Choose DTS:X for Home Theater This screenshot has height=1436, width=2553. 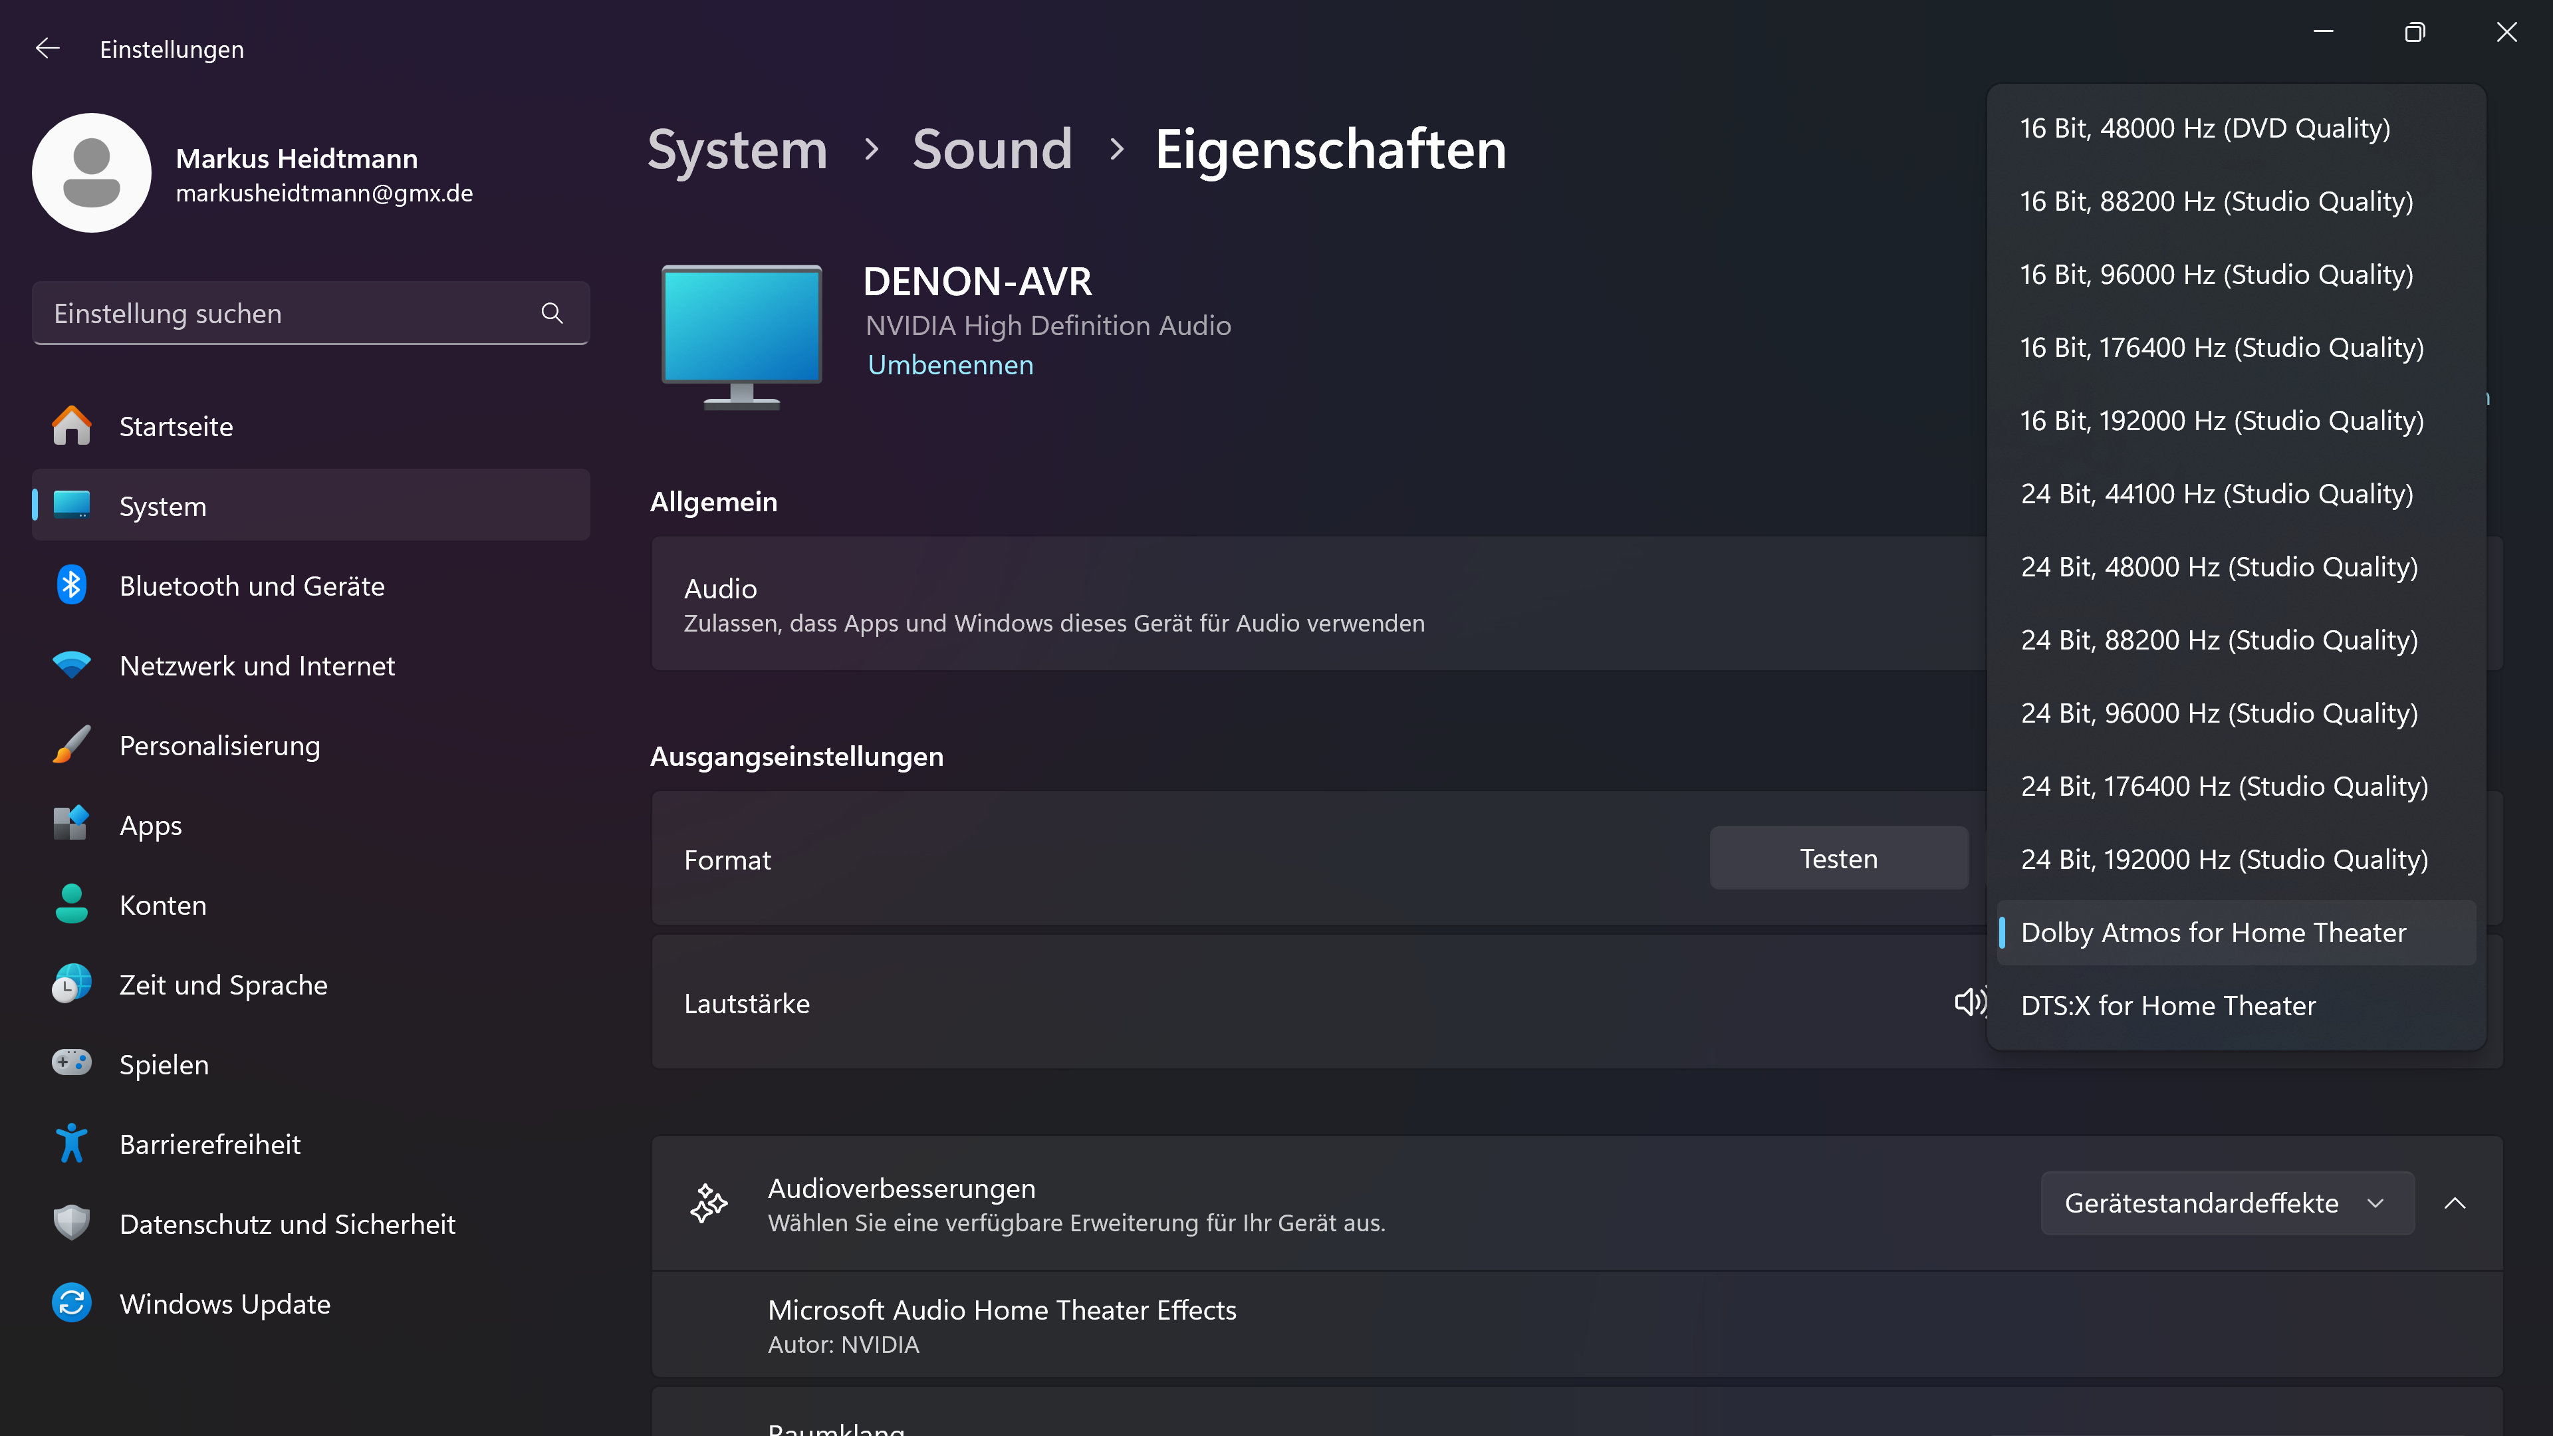pos(2167,1006)
